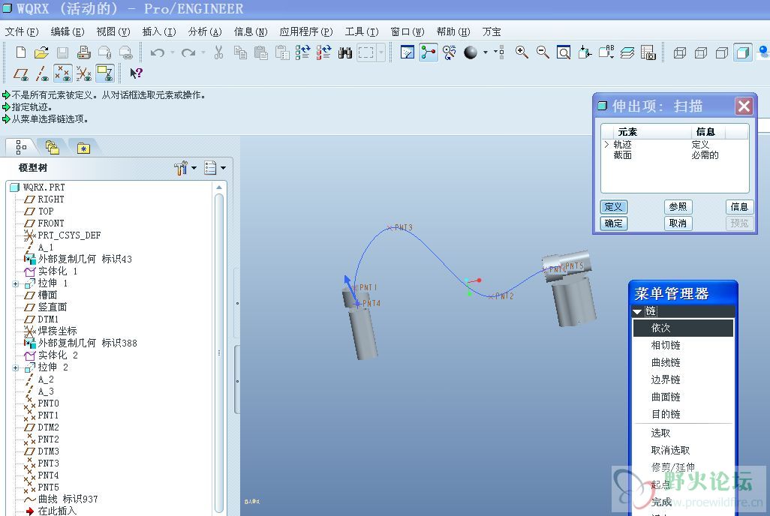Print the model using printer icon
The height and width of the screenshot is (516, 770).
pyautogui.click(x=84, y=52)
